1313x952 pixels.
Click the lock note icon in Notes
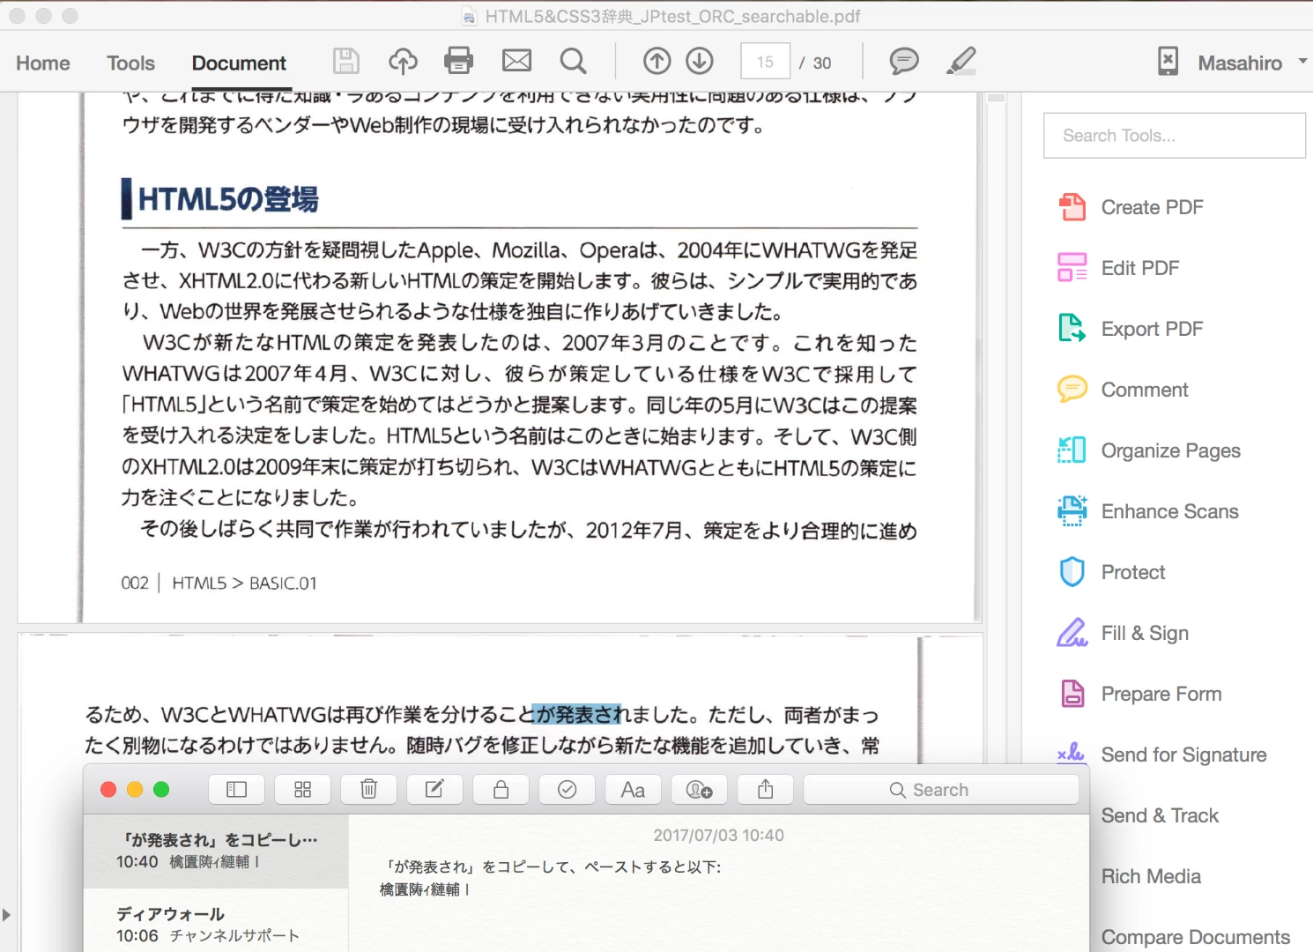501,790
